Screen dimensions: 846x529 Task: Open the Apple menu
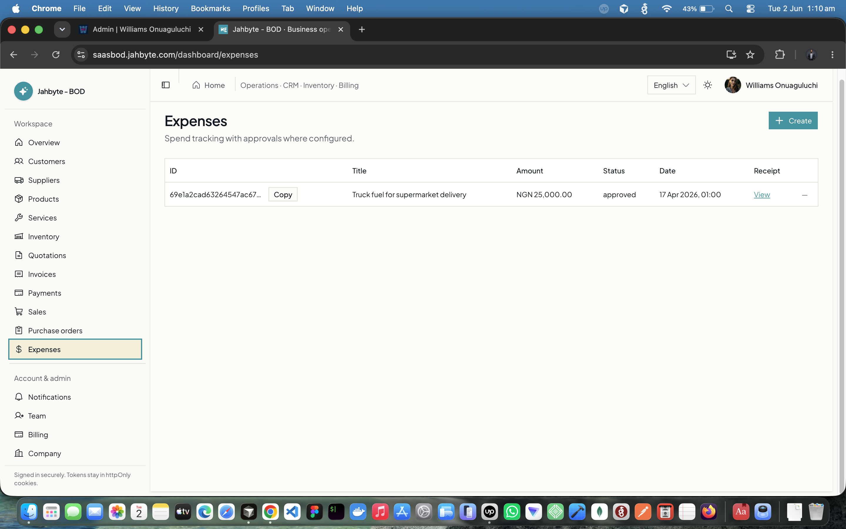pyautogui.click(x=16, y=9)
